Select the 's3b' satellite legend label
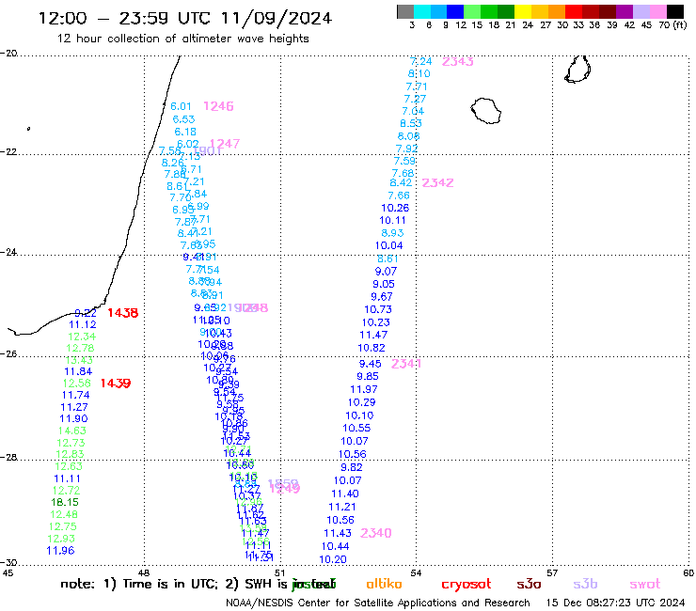 coord(585,584)
